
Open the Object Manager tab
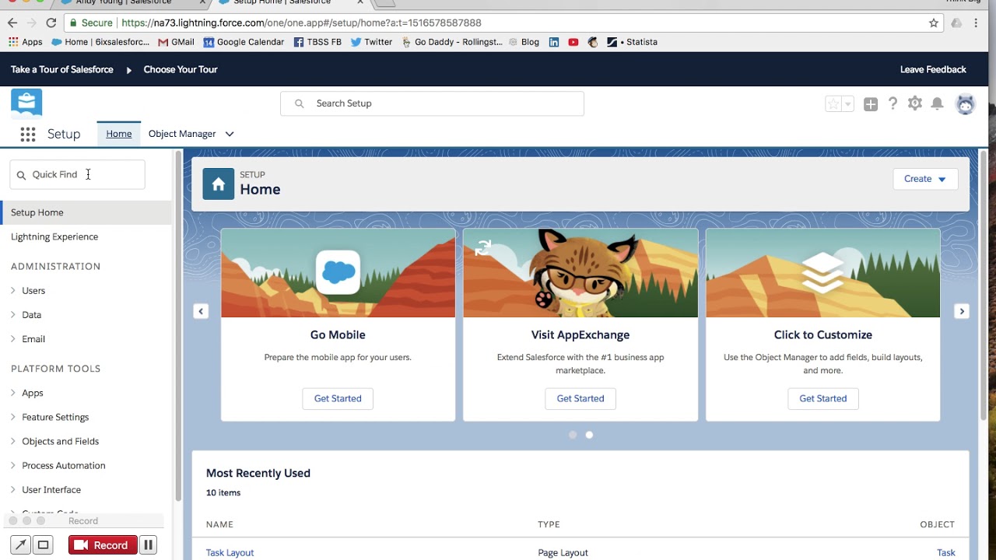tap(182, 134)
